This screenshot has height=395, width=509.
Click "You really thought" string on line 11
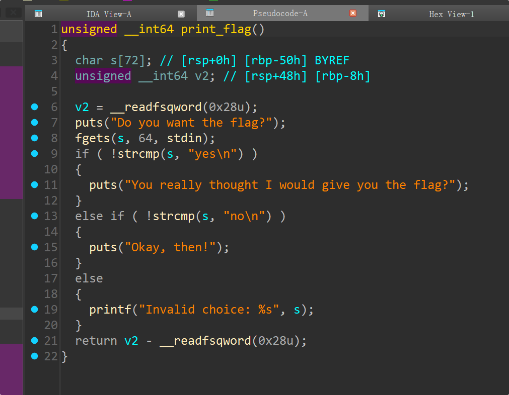pos(290,185)
